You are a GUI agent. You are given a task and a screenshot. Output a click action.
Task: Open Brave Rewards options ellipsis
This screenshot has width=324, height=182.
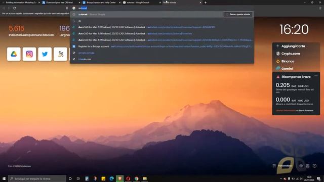(316, 76)
